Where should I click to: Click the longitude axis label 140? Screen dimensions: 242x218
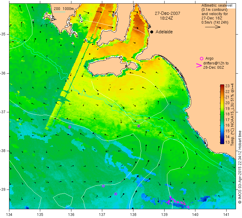pyautogui.click(x=195, y=215)
